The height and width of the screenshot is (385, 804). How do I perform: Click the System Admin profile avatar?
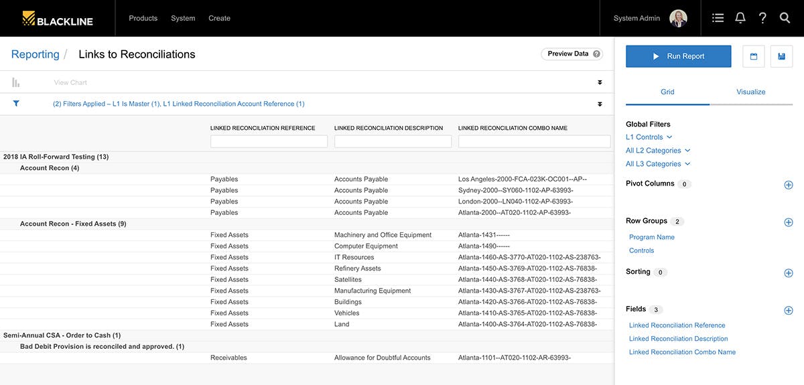pos(679,18)
